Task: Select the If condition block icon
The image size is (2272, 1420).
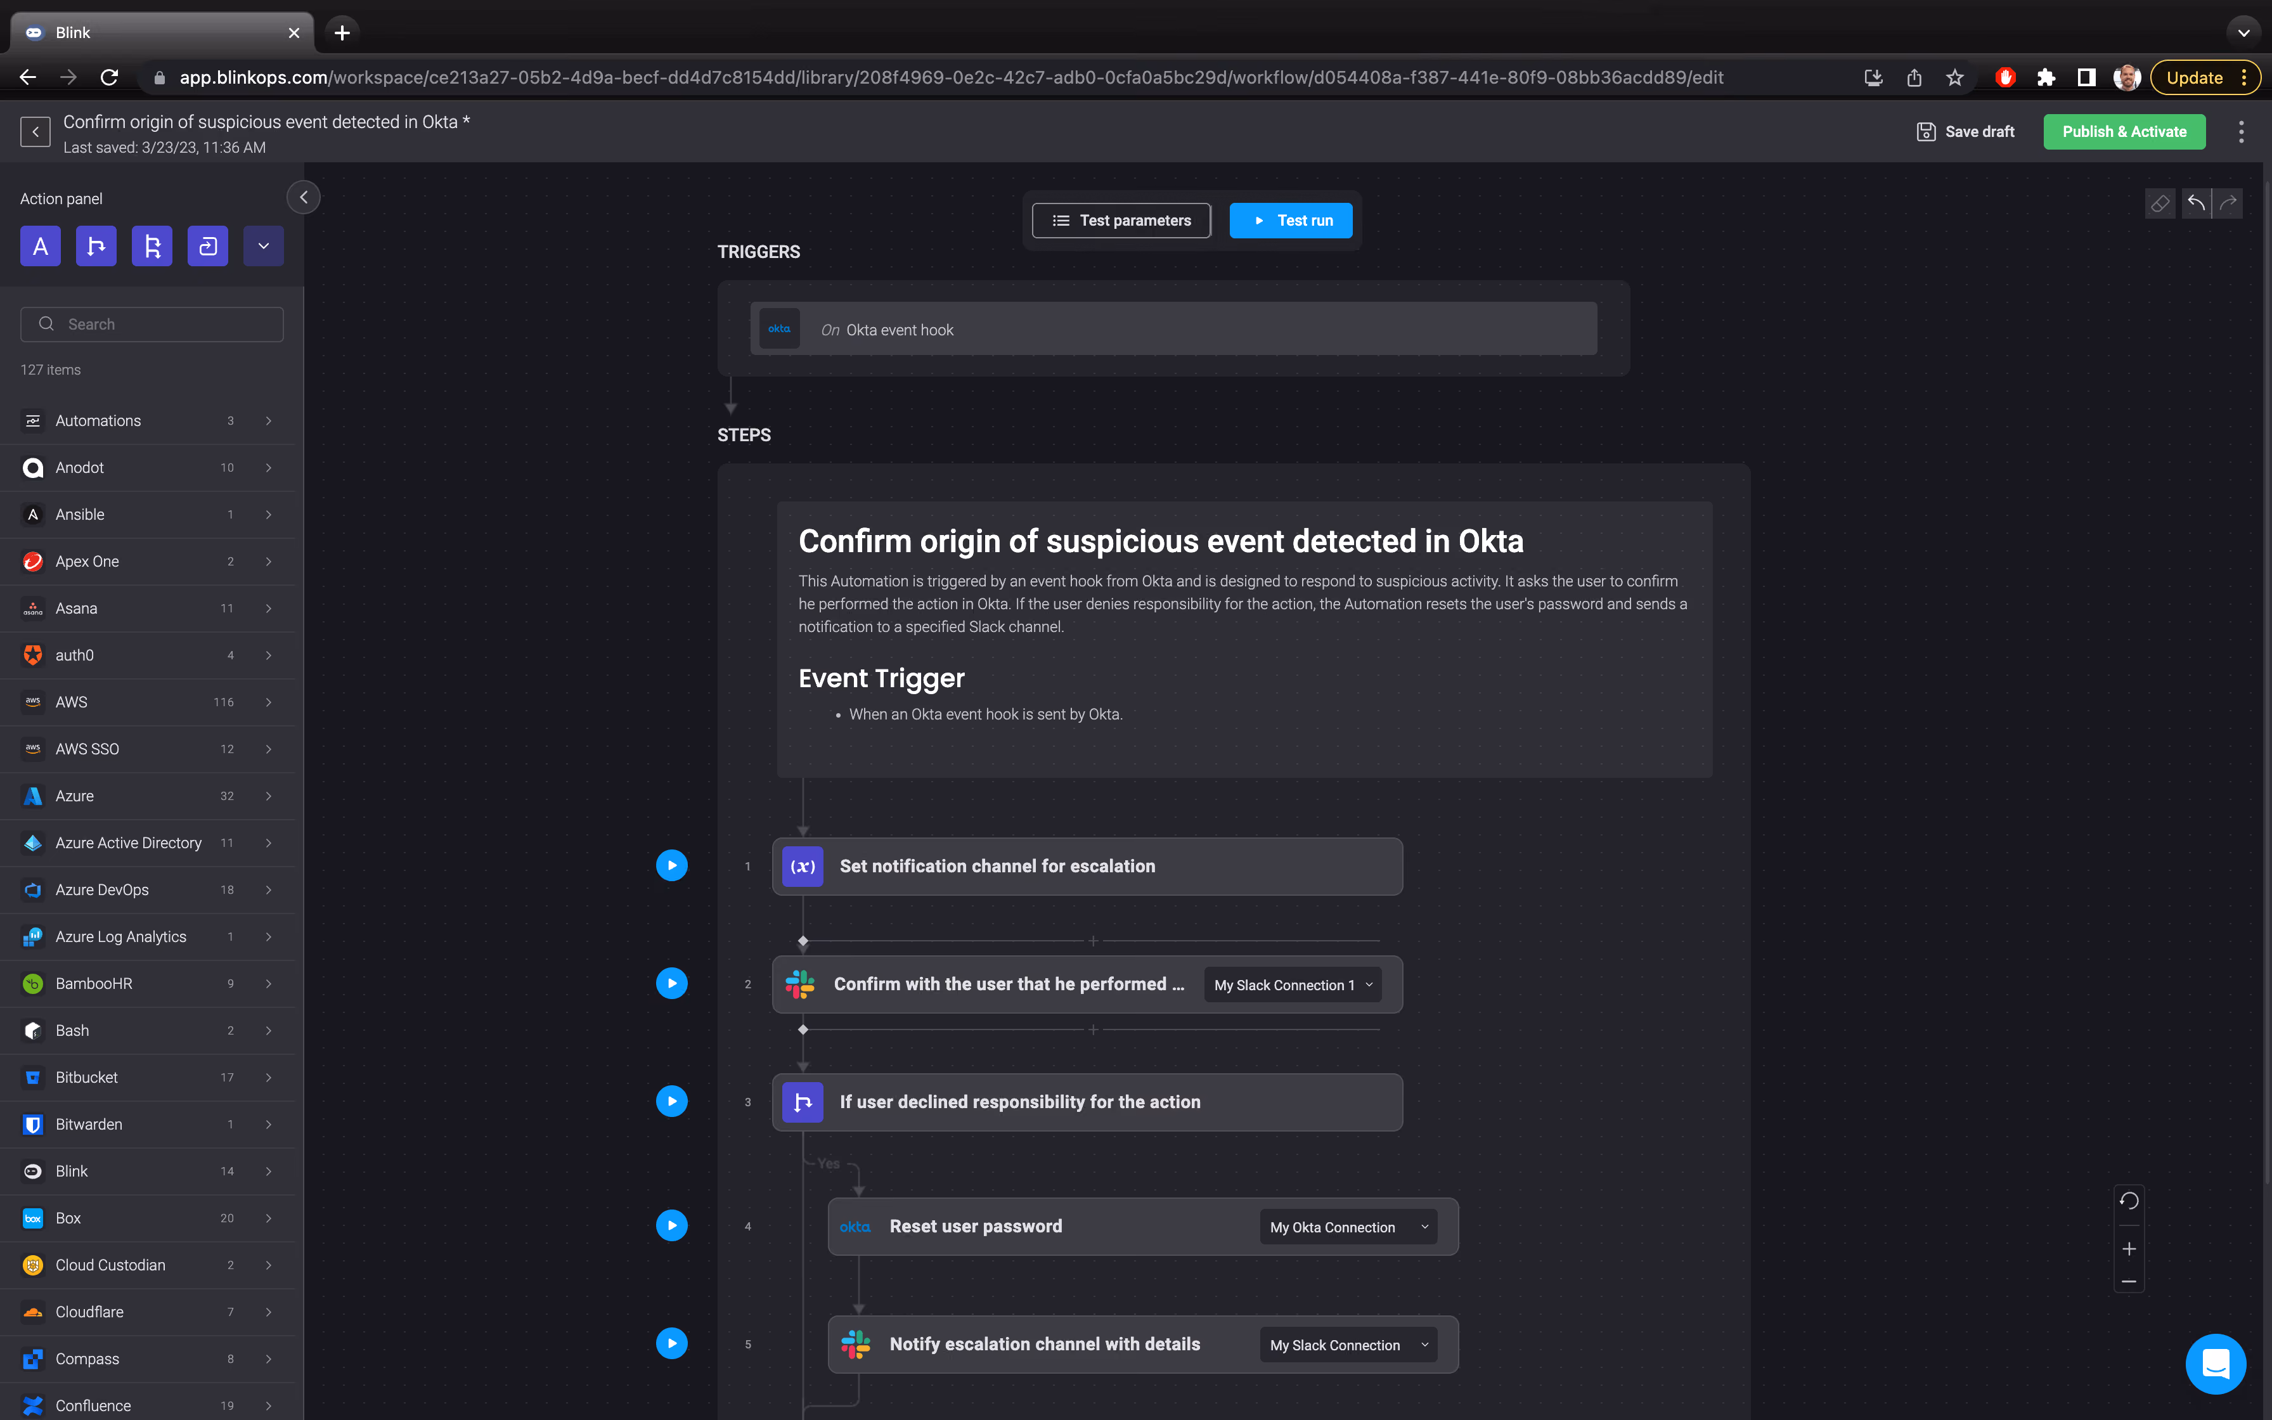Action: tap(96, 246)
